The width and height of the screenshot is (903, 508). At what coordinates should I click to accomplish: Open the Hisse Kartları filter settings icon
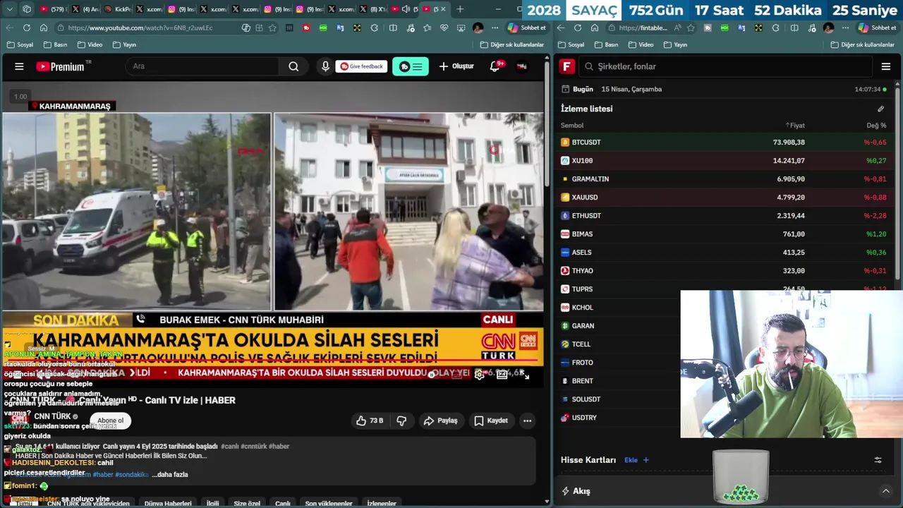(878, 460)
